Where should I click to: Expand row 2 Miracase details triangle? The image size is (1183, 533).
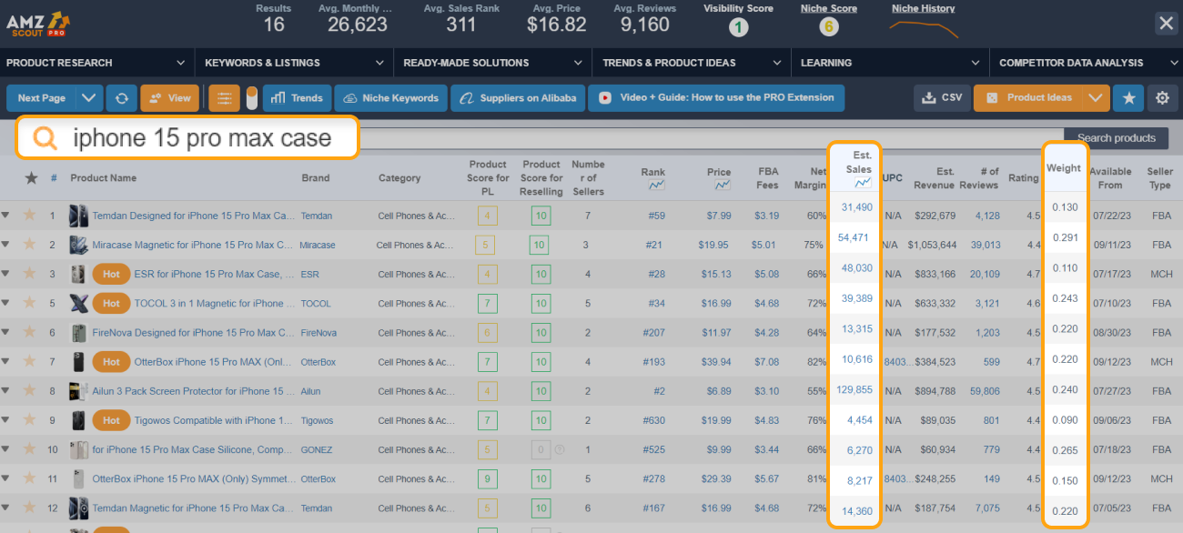tap(6, 245)
